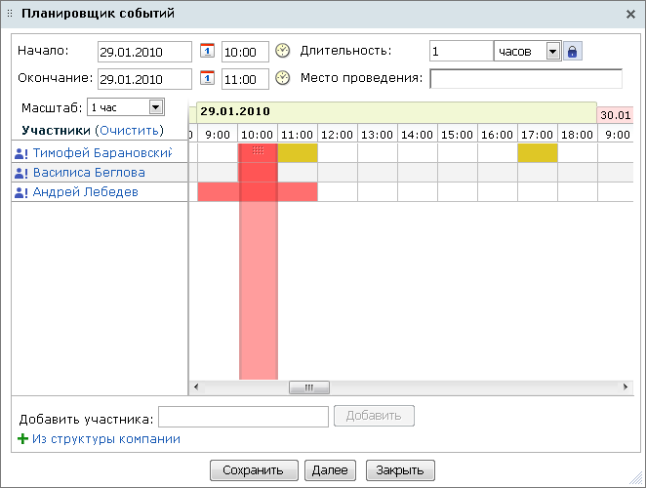This screenshot has width=646, height=488.
Task: Click clock icon next to start time
Action: 283,51
